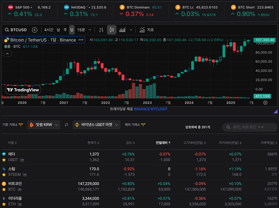
Task: Sort by 현재가 column
Action: pyautogui.click(x=93, y=143)
